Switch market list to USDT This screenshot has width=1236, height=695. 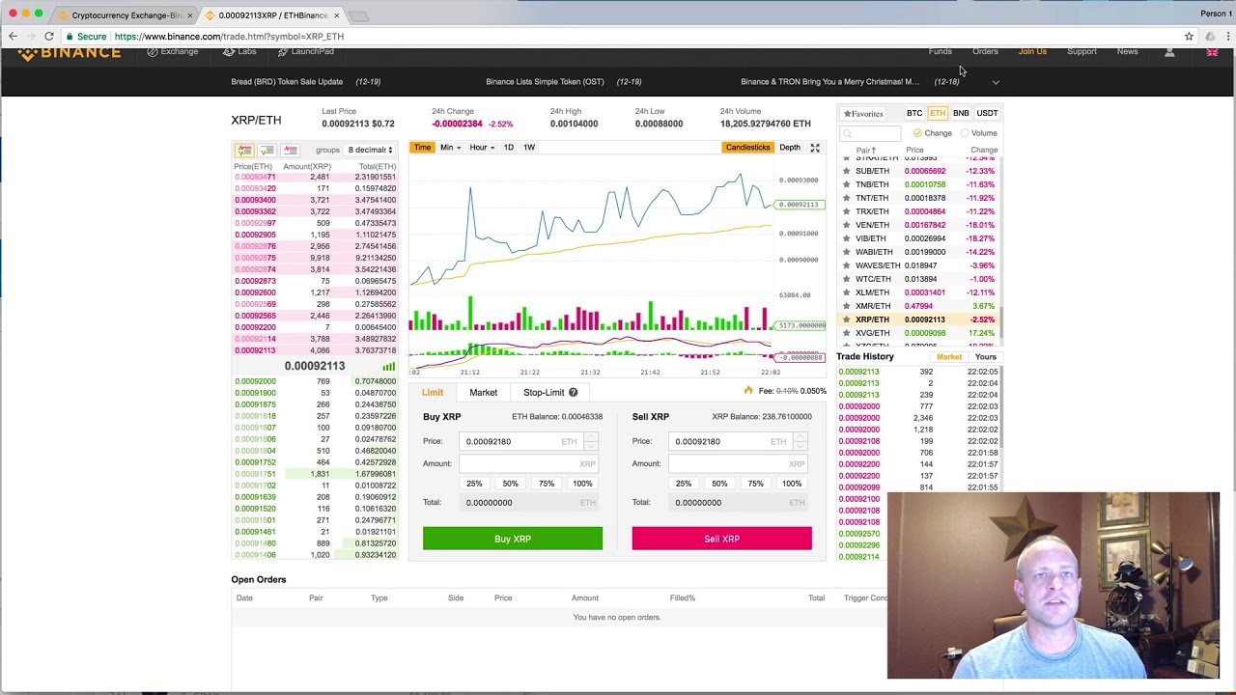[x=987, y=114]
